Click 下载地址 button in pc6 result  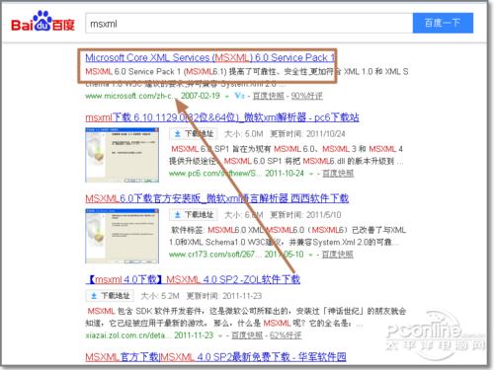194,134
